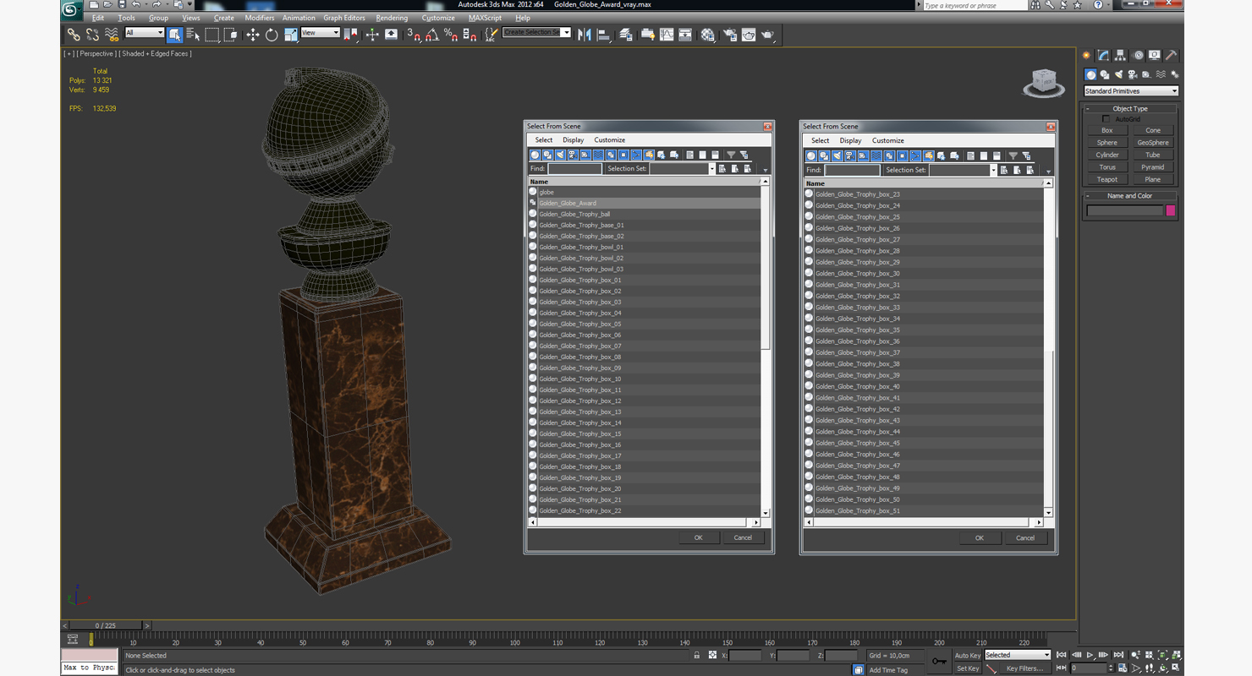Choose the Select and Rotate tool

coord(272,35)
